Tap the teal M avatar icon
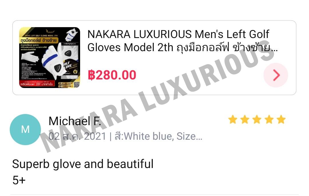Screen dimensions: 309x196 (25, 129)
